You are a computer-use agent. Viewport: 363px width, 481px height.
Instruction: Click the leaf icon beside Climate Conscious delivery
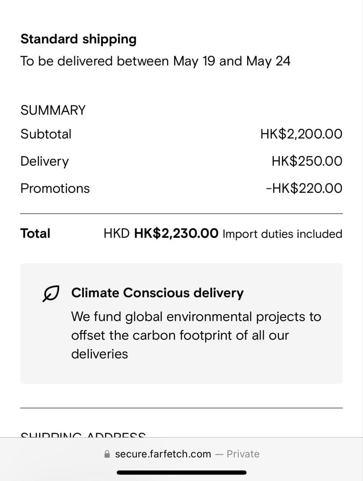pos(50,293)
